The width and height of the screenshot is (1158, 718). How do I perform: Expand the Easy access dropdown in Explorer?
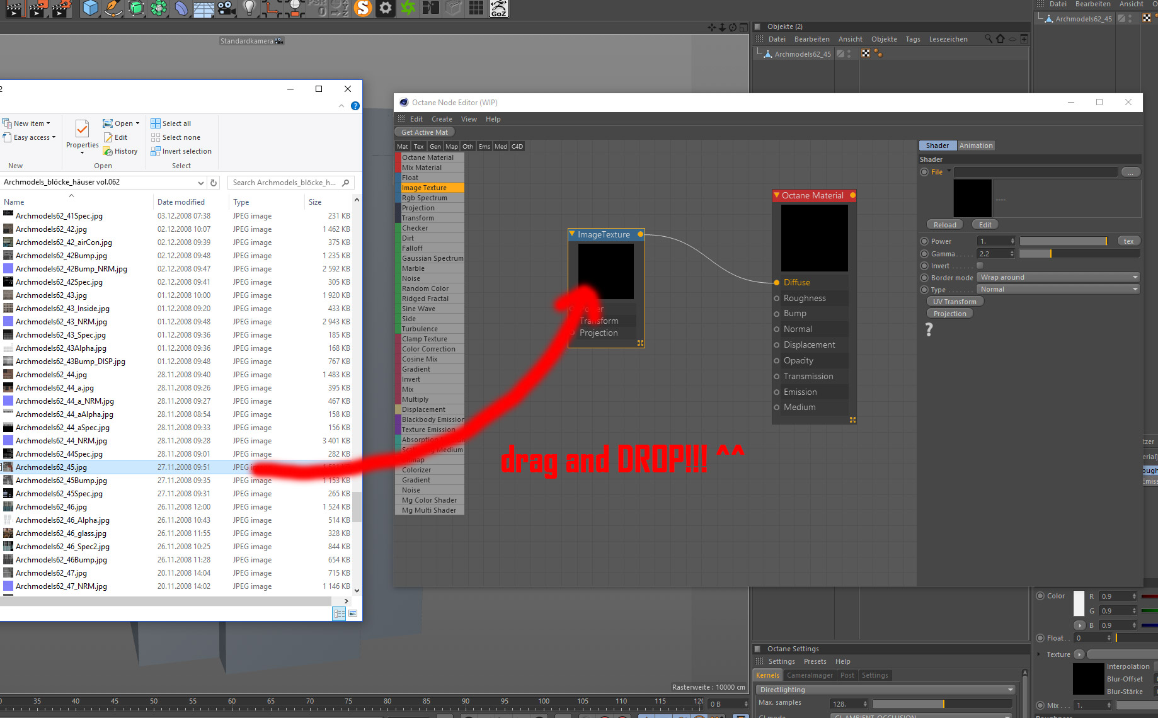coord(54,137)
